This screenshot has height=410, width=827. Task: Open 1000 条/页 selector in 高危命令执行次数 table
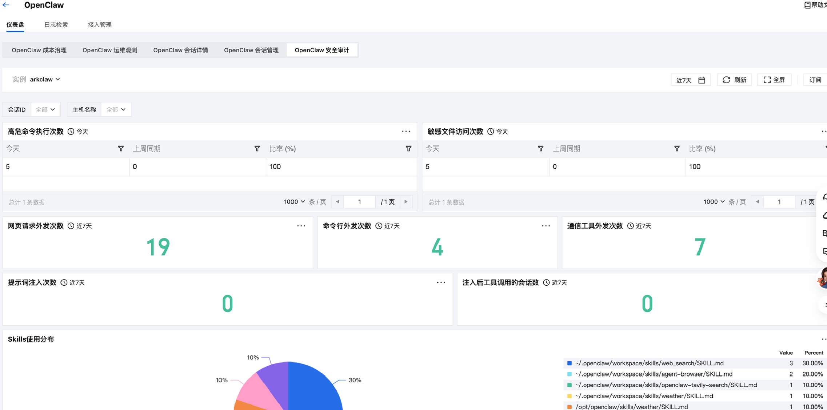[294, 202]
